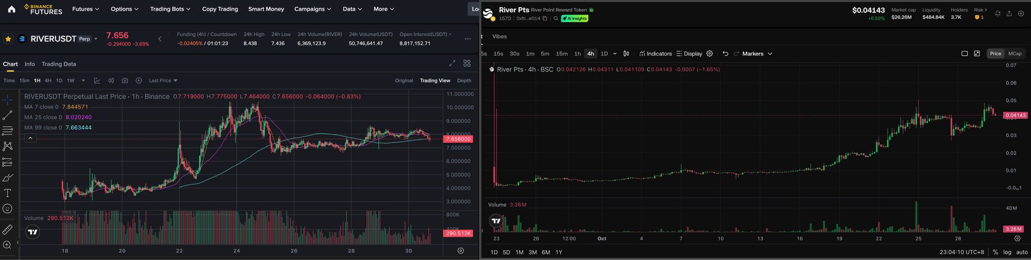Expand the Trading Bots menu
This screenshot has width=1031, height=260.
click(170, 9)
